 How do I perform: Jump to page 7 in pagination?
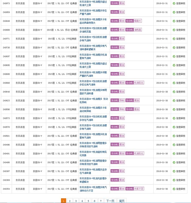pyautogui.click(x=101, y=201)
